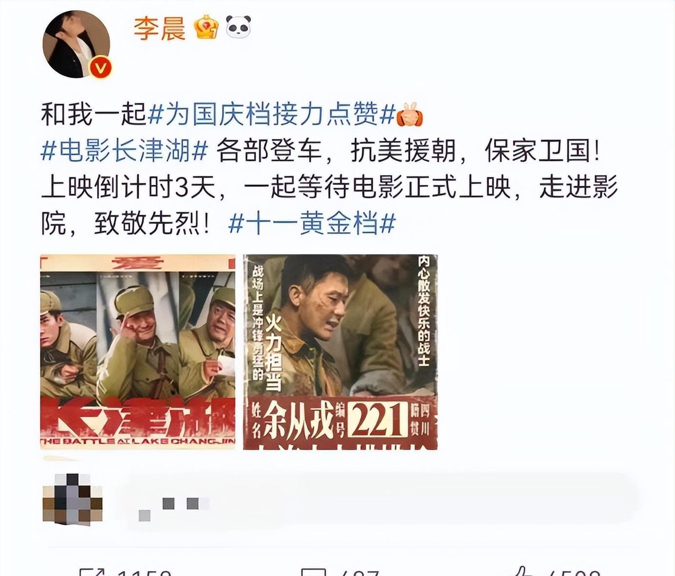Open the username 李晨 link
Viewport: 675px width, 576px height.
[x=159, y=28]
